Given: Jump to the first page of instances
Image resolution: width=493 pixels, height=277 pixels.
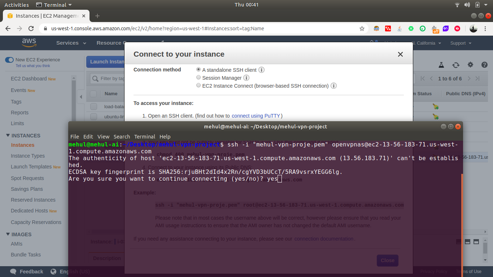Looking at the screenshot, I should click(423, 78).
